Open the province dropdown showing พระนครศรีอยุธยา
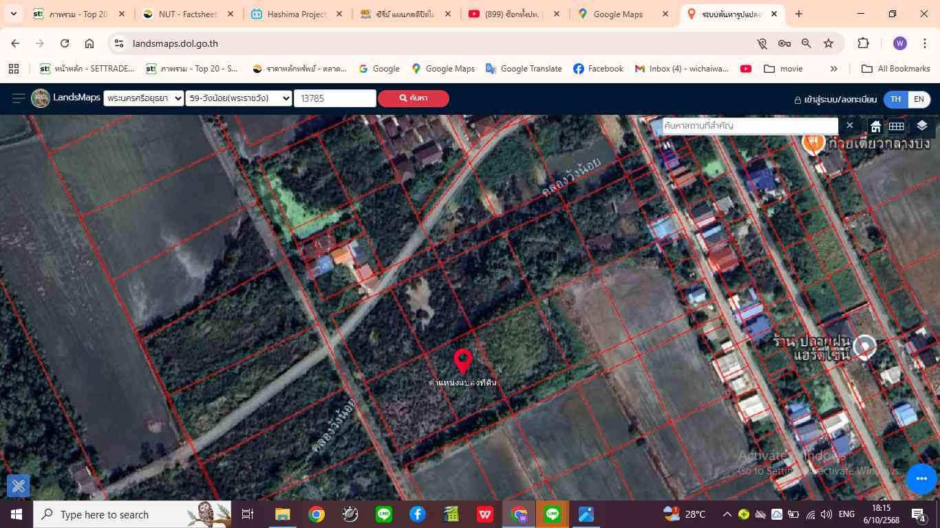 tap(143, 98)
